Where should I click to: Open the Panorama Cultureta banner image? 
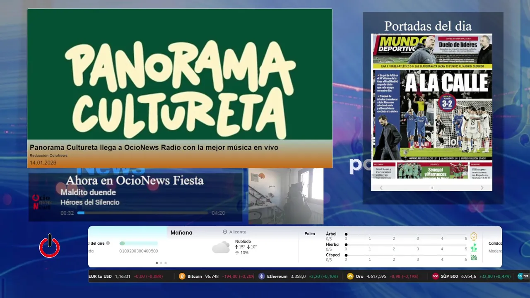[180, 74]
